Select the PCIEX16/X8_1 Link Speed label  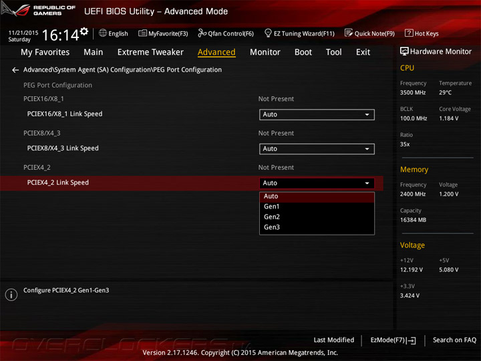(x=65, y=114)
